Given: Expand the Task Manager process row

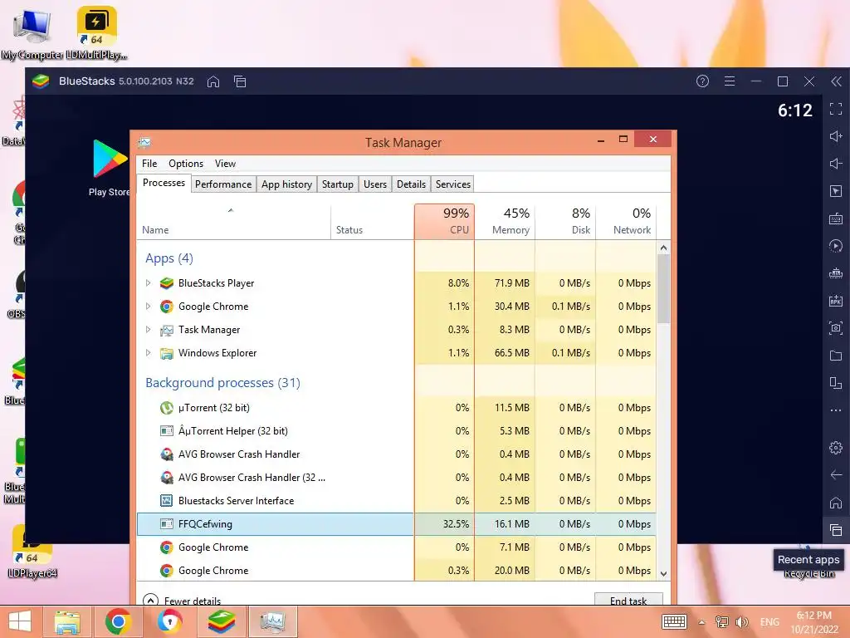Looking at the screenshot, I should pyautogui.click(x=148, y=329).
